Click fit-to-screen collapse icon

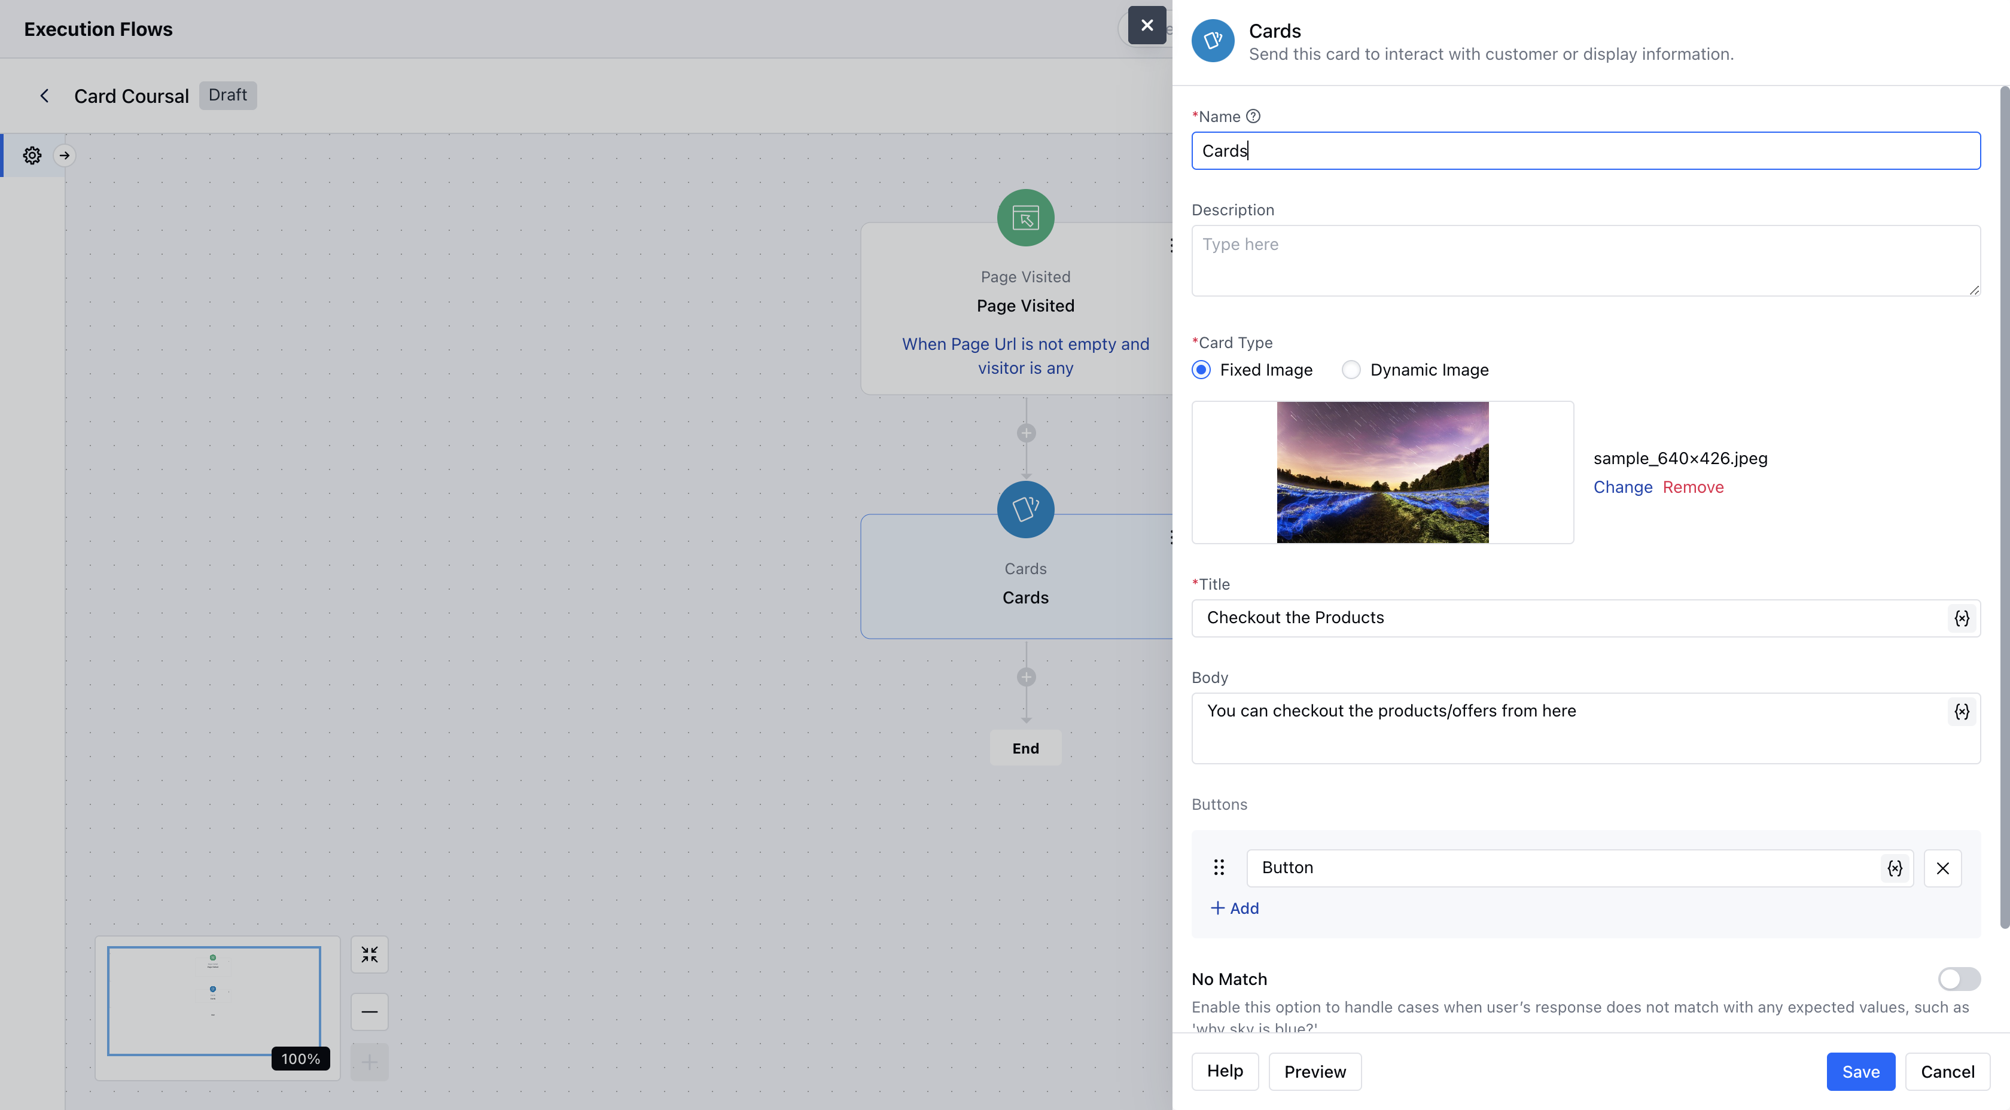[369, 955]
